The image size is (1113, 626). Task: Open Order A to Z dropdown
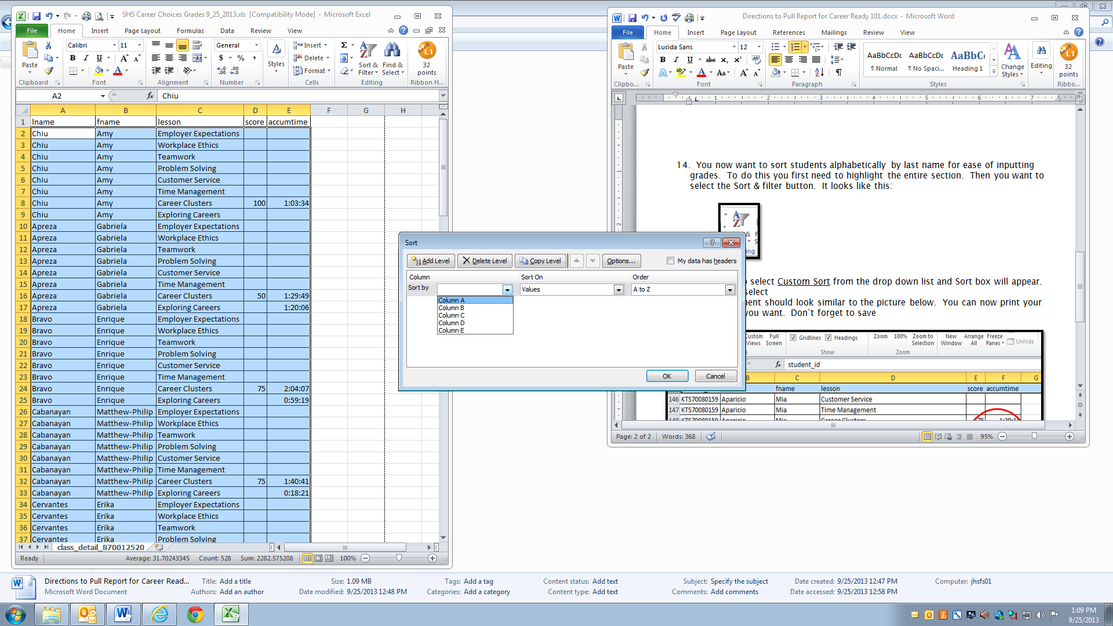[x=730, y=290]
